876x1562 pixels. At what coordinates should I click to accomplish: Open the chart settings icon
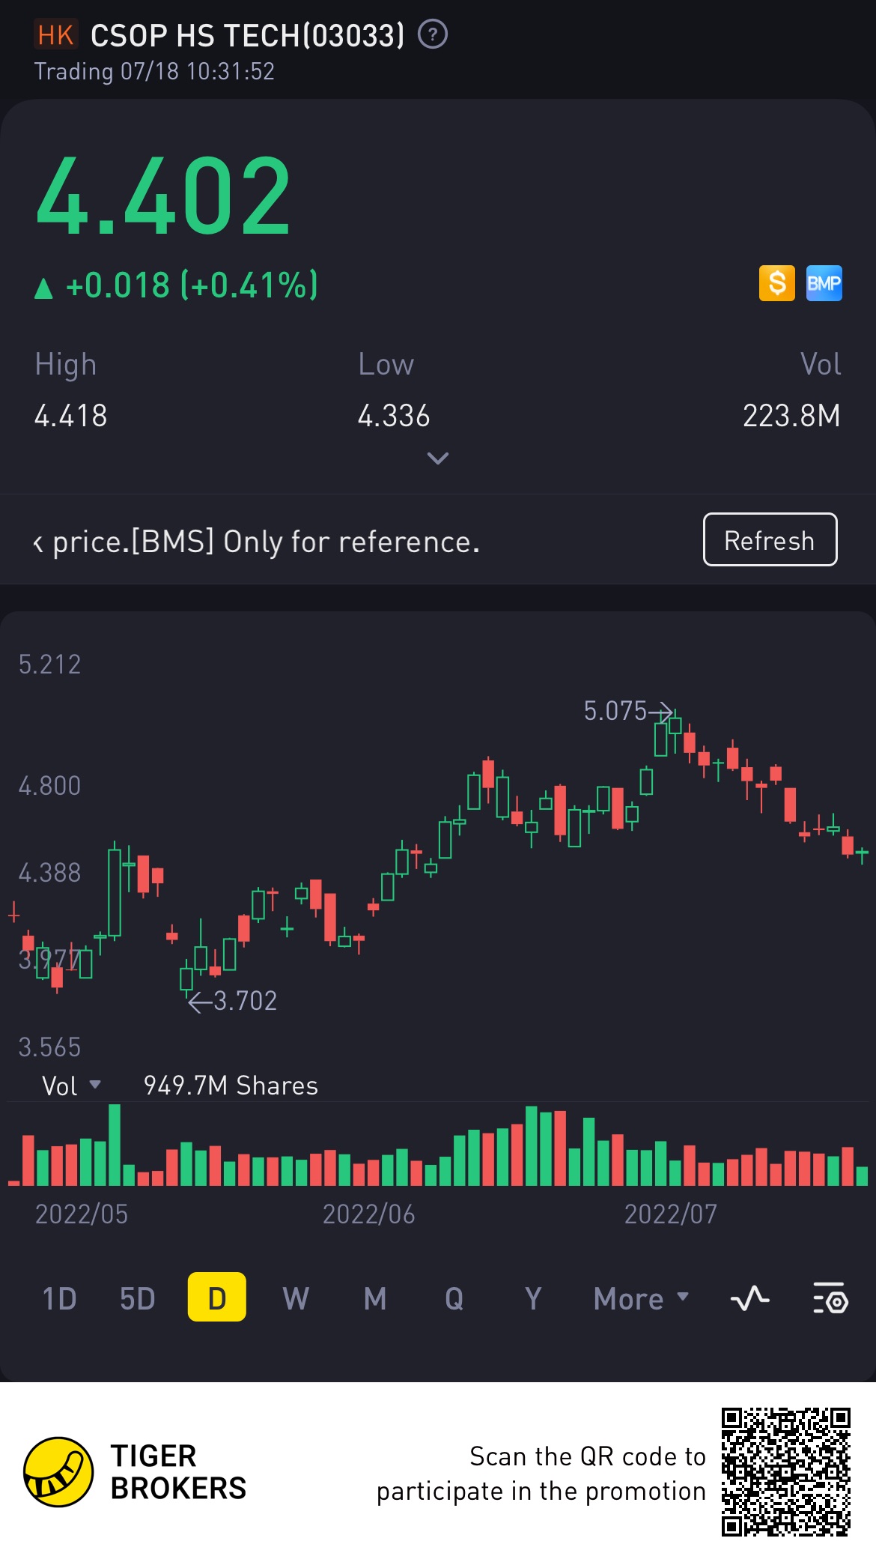point(830,1298)
